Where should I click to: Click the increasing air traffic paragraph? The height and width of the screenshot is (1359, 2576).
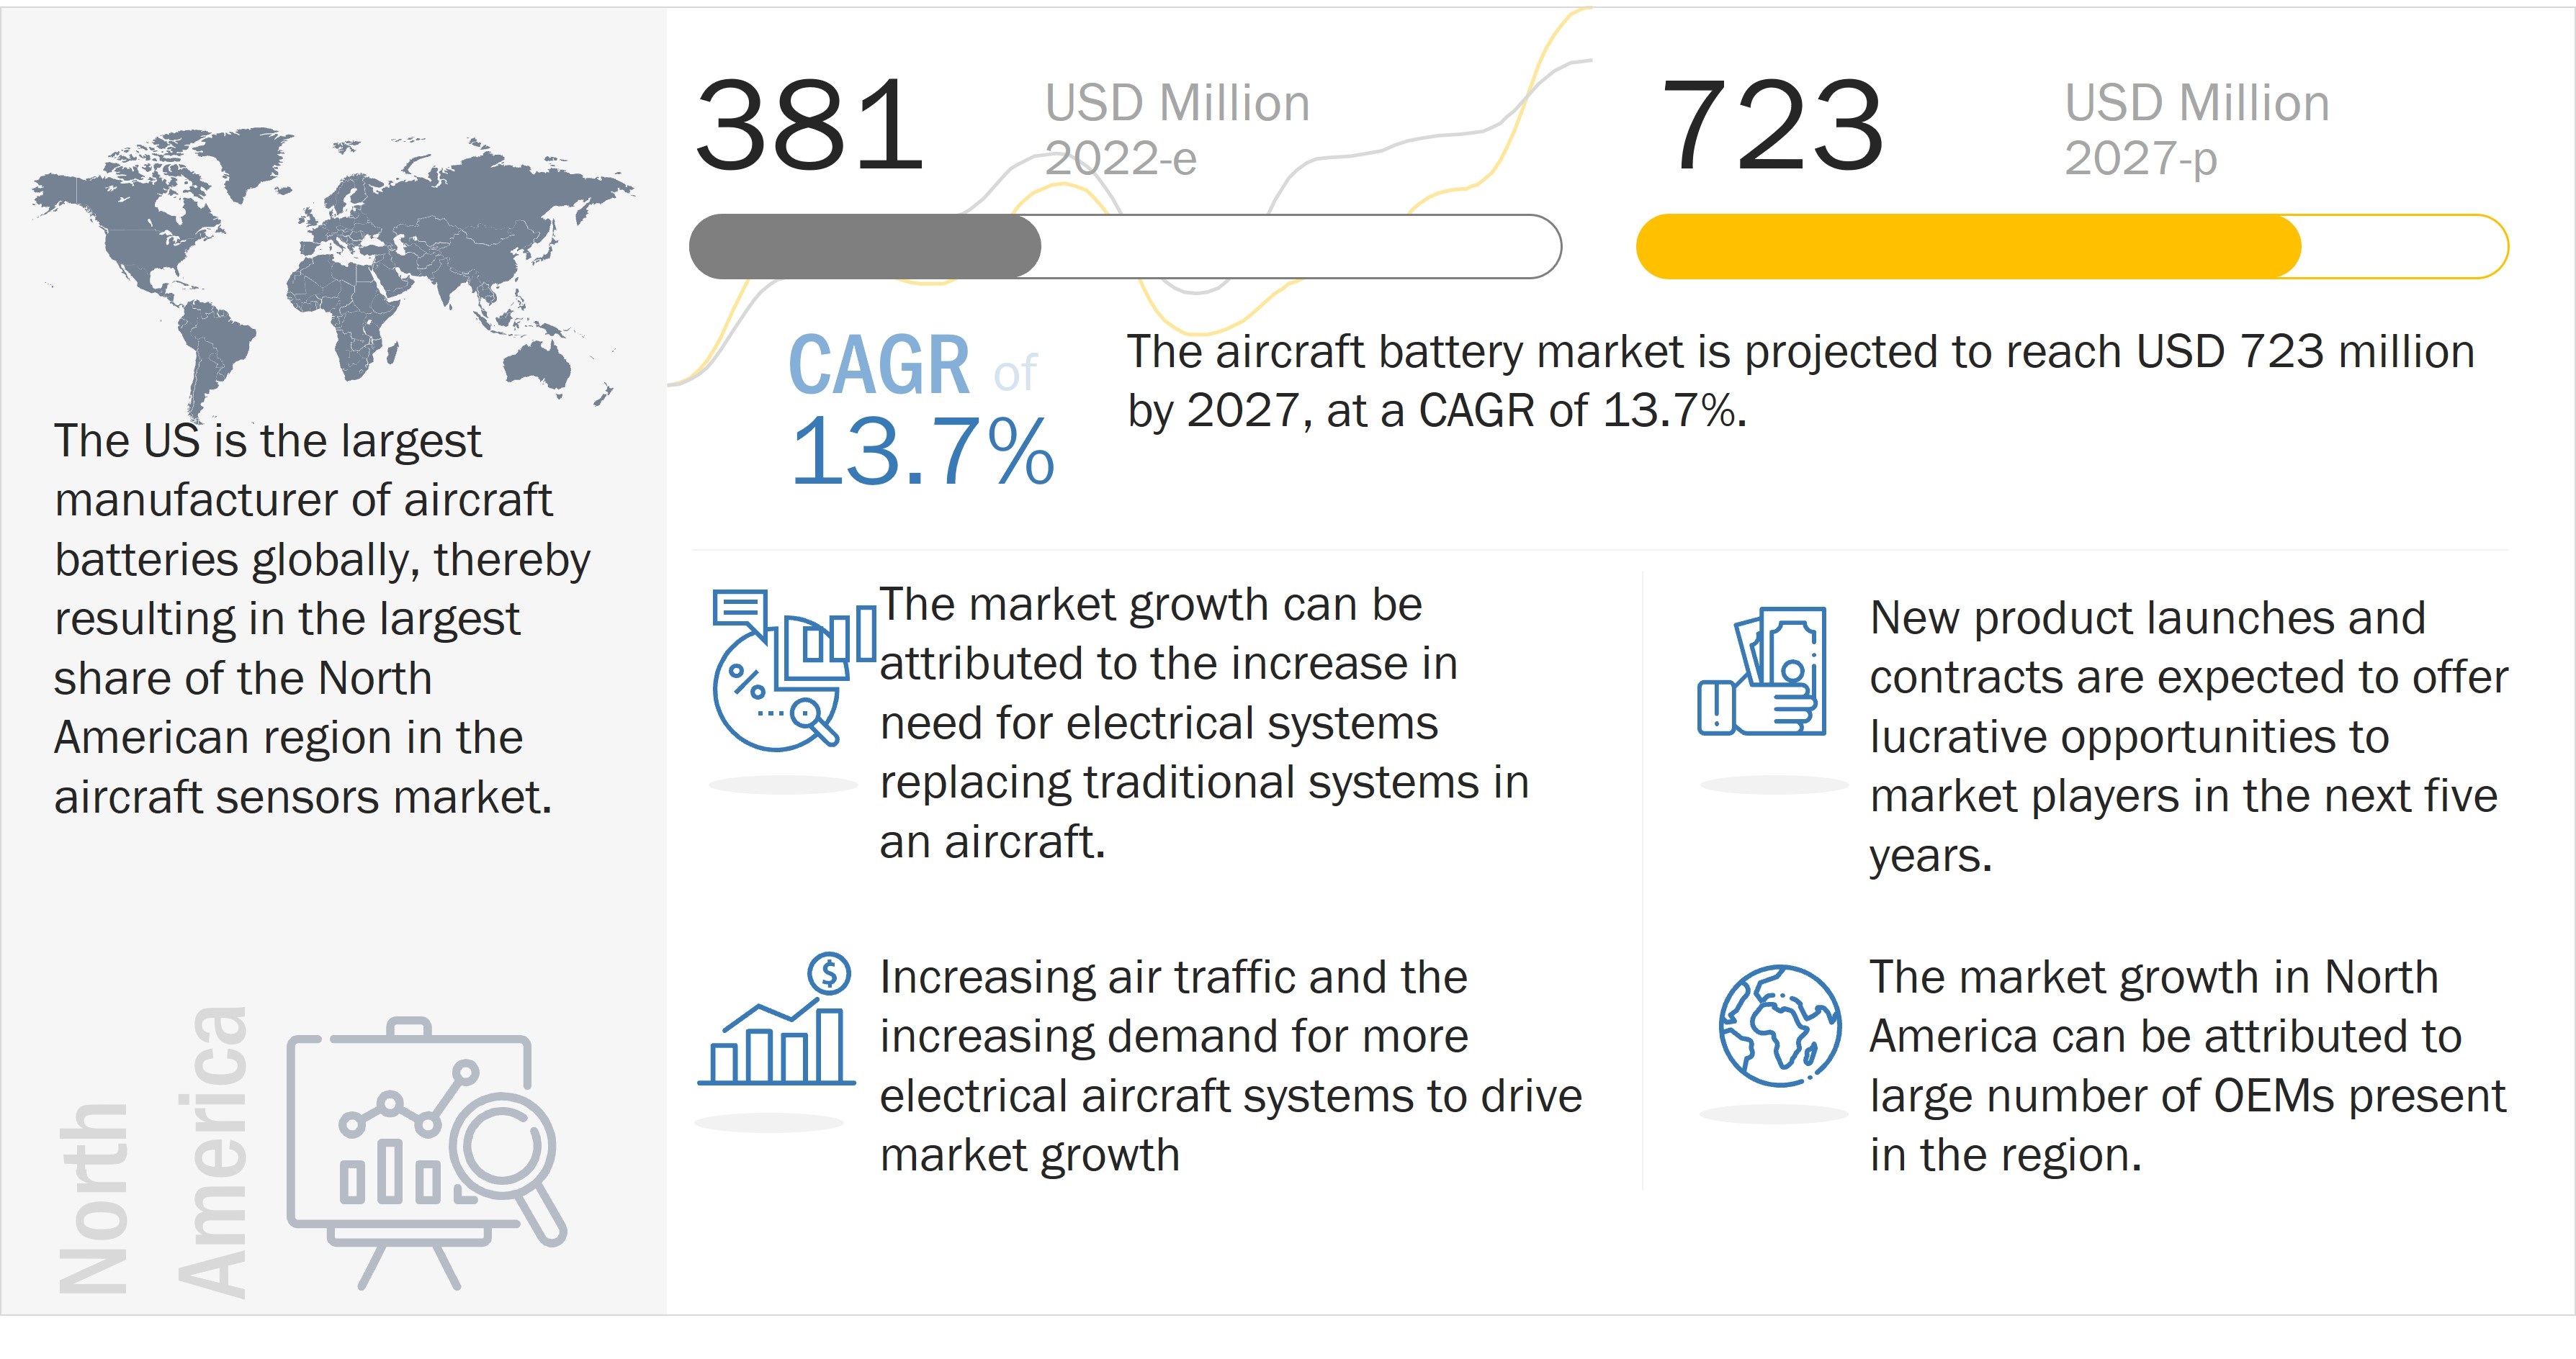click(1230, 1066)
